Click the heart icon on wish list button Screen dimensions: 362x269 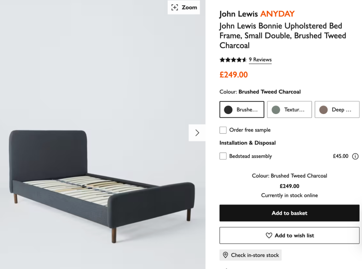click(x=269, y=236)
